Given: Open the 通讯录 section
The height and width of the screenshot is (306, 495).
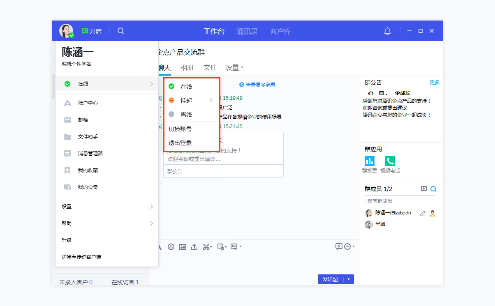Looking at the screenshot, I should pyautogui.click(x=247, y=30).
